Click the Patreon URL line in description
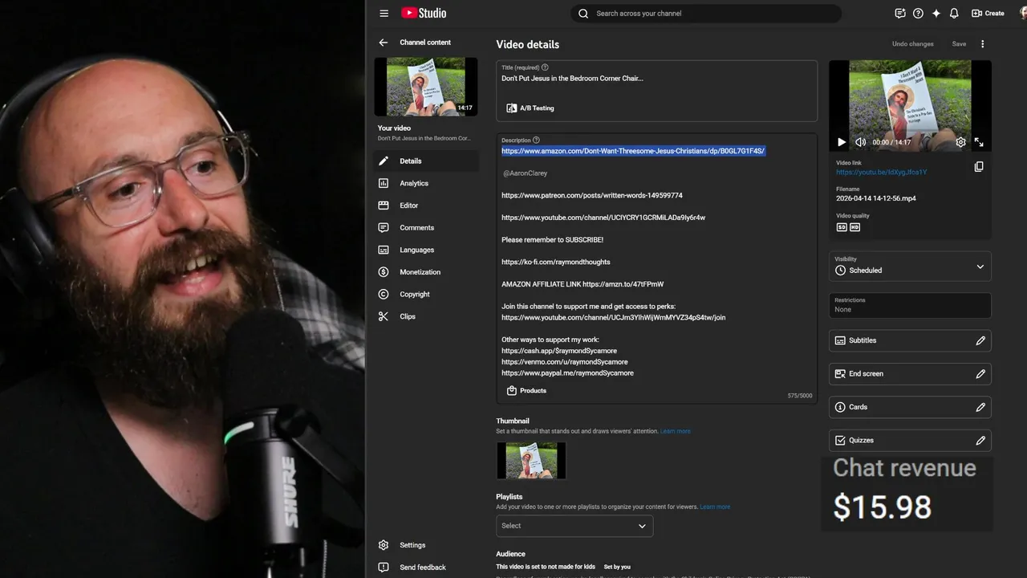 [x=592, y=196]
